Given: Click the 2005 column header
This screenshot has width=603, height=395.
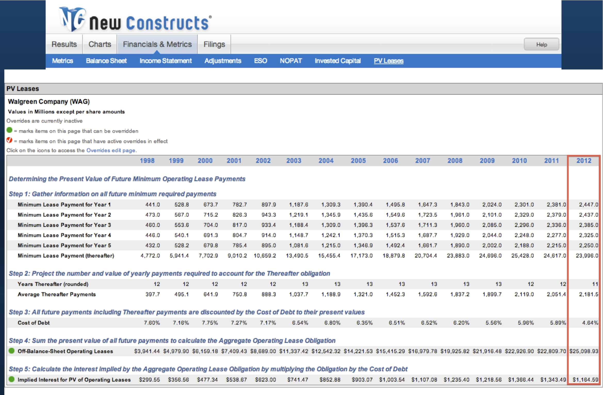Looking at the screenshot, I should point(358,161).
